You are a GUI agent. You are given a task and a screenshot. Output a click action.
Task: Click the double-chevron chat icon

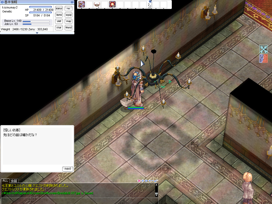tap(146, 181)
